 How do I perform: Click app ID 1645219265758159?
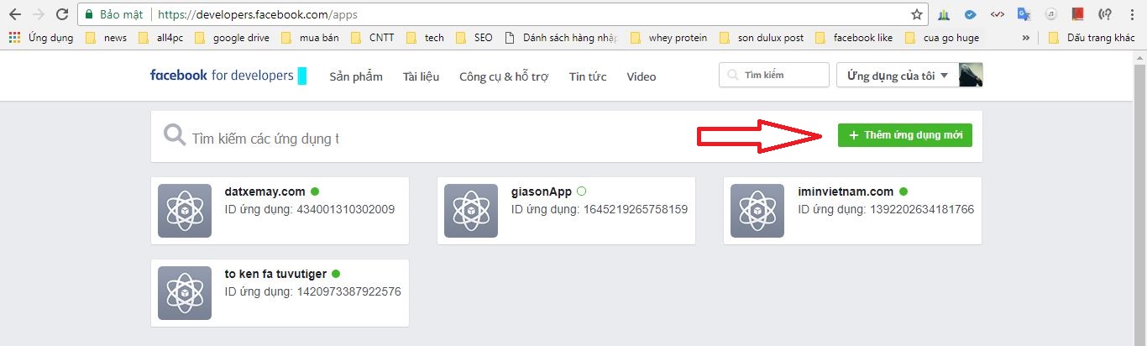(x=636, y=209)
